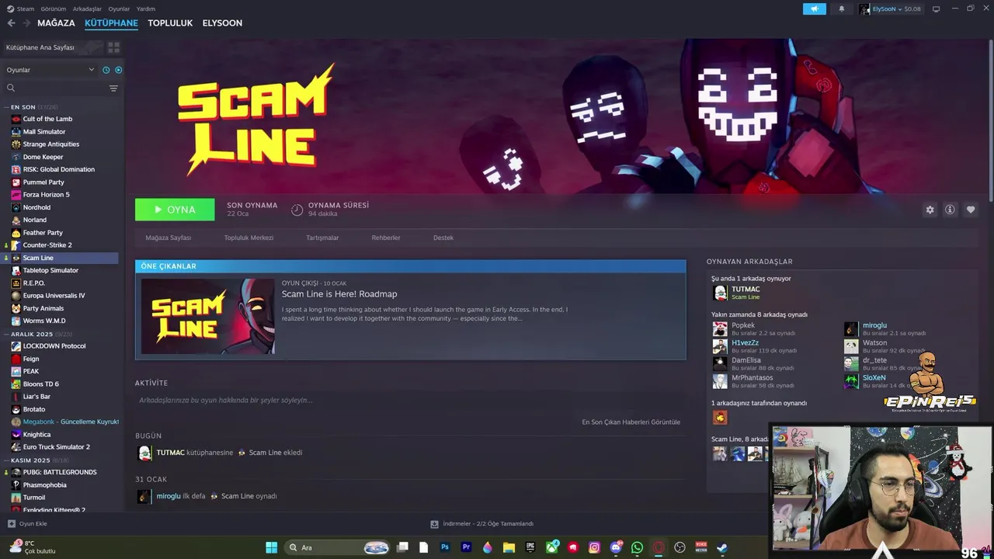Open Instagram from the taskbar
Screen dimensions: 994x559
595,547
